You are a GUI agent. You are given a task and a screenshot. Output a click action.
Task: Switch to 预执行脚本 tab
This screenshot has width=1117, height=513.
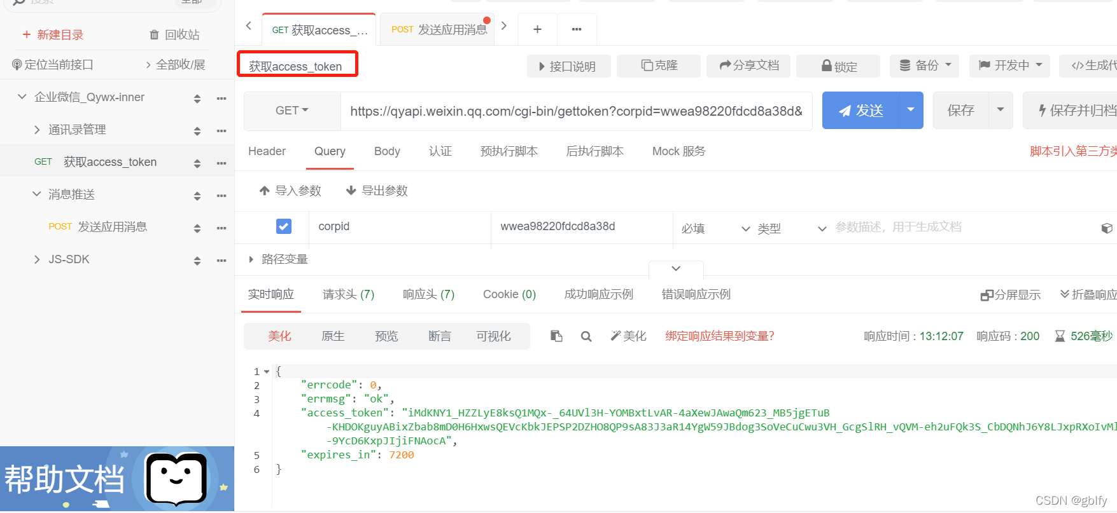pos(509,151)
